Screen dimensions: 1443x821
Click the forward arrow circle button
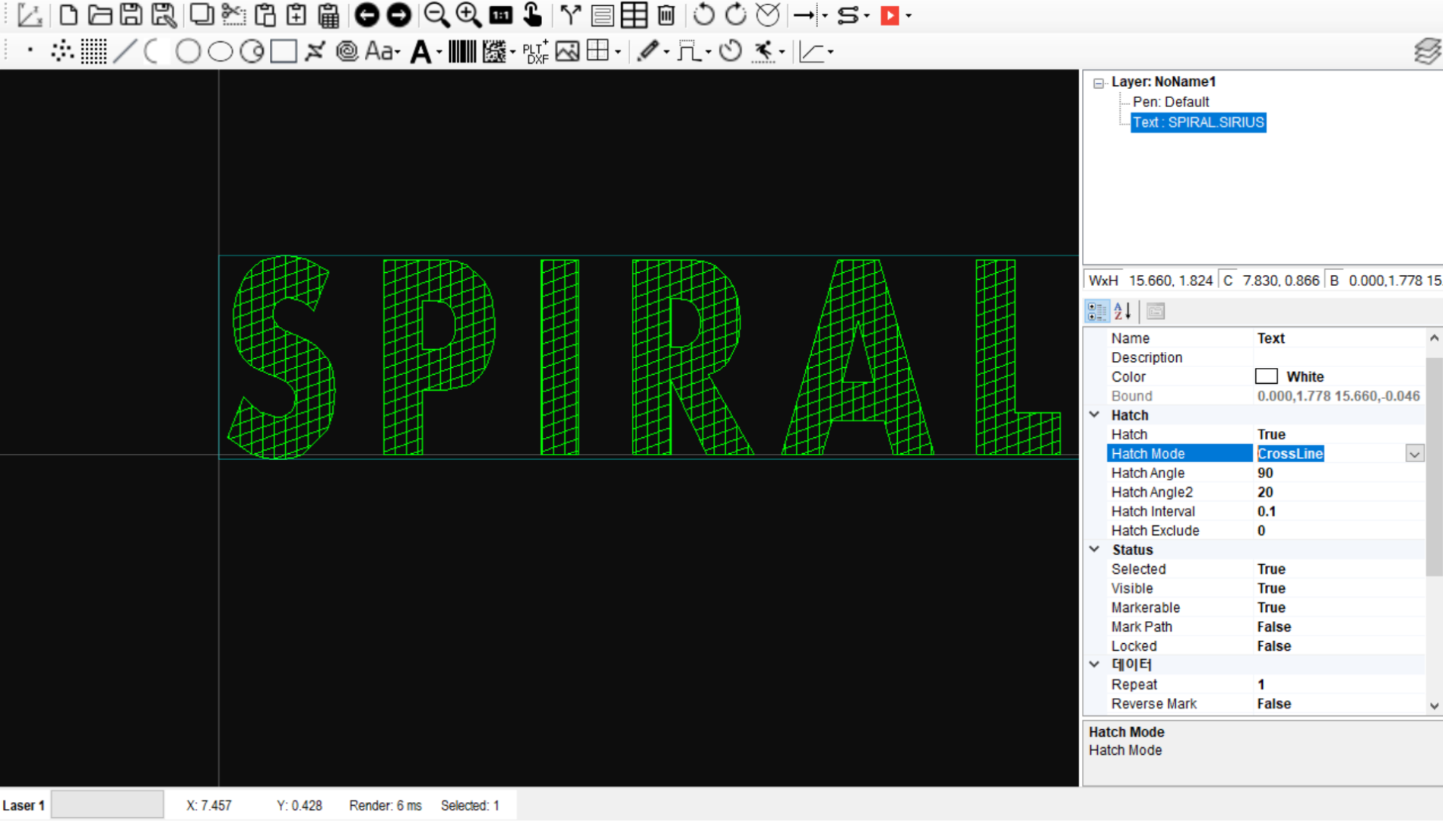[398, 14]
